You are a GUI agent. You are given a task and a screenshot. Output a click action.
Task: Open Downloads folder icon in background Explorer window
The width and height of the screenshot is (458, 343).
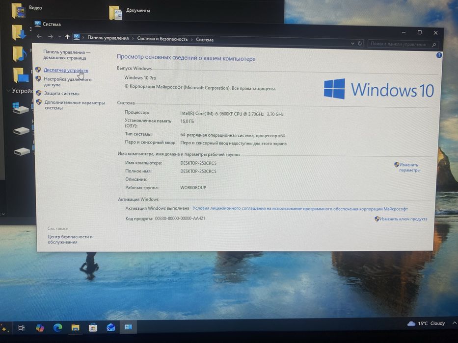click(x=19, y=32)
